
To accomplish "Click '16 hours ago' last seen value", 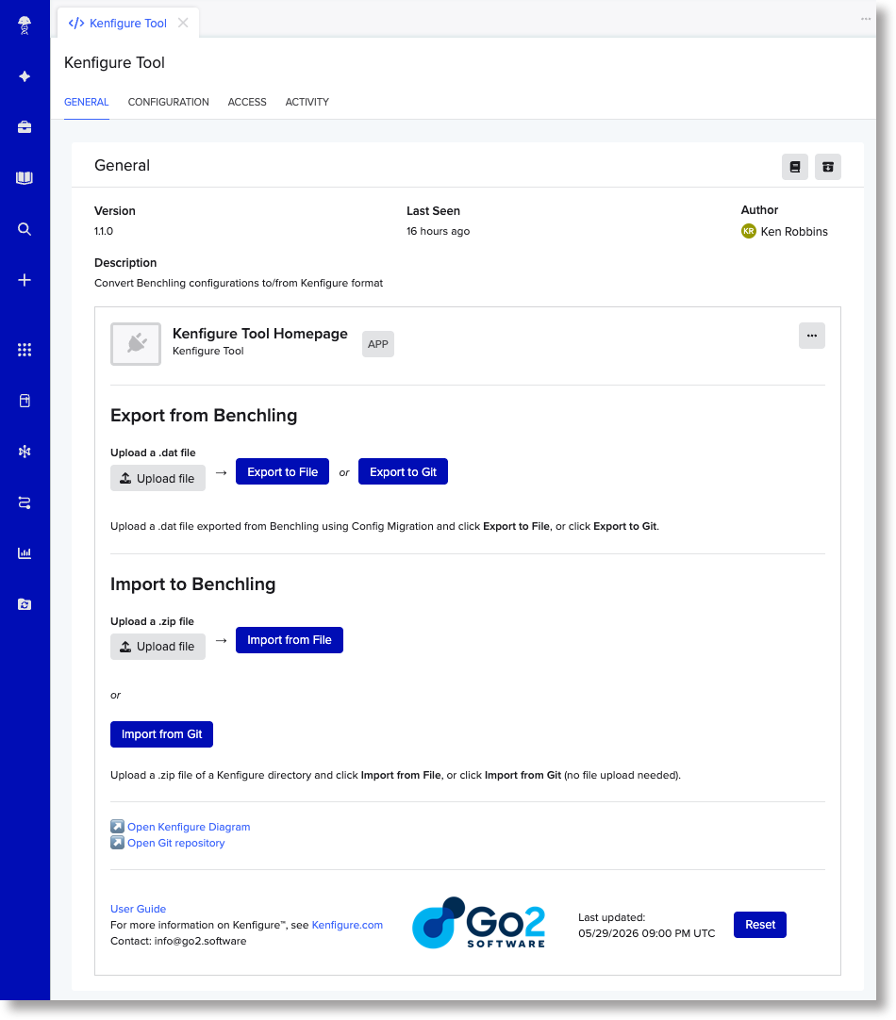I will tap(438, 231).
